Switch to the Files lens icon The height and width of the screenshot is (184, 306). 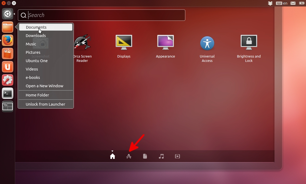coord(145,156)
